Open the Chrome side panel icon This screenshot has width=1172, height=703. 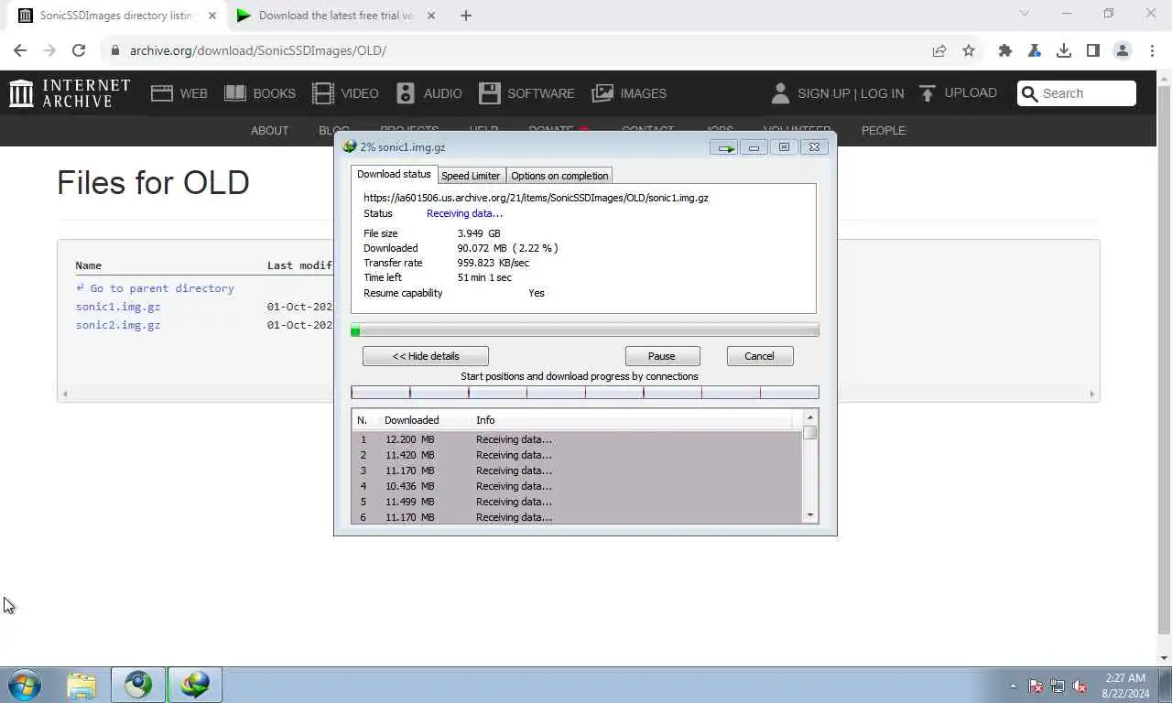tap(1093, 50)
